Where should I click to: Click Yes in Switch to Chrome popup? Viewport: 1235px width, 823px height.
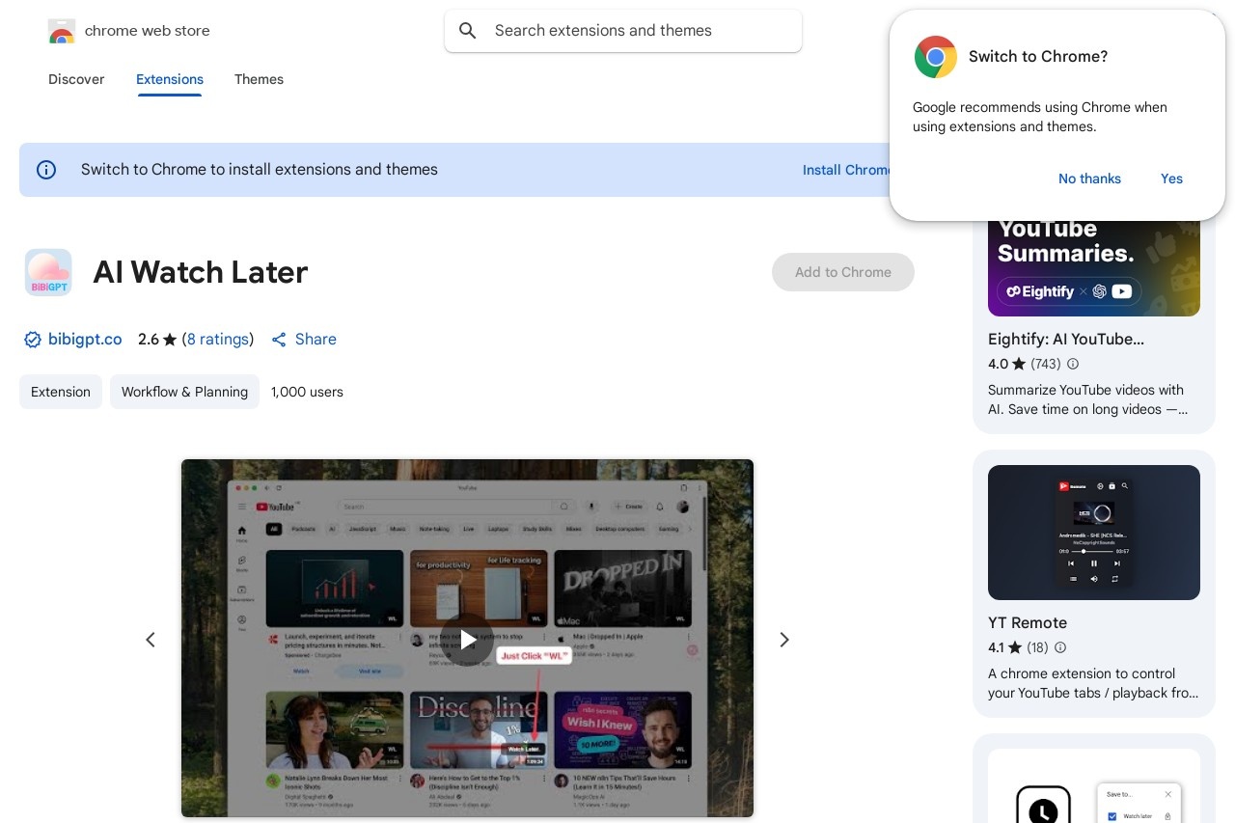point(1171,178)
